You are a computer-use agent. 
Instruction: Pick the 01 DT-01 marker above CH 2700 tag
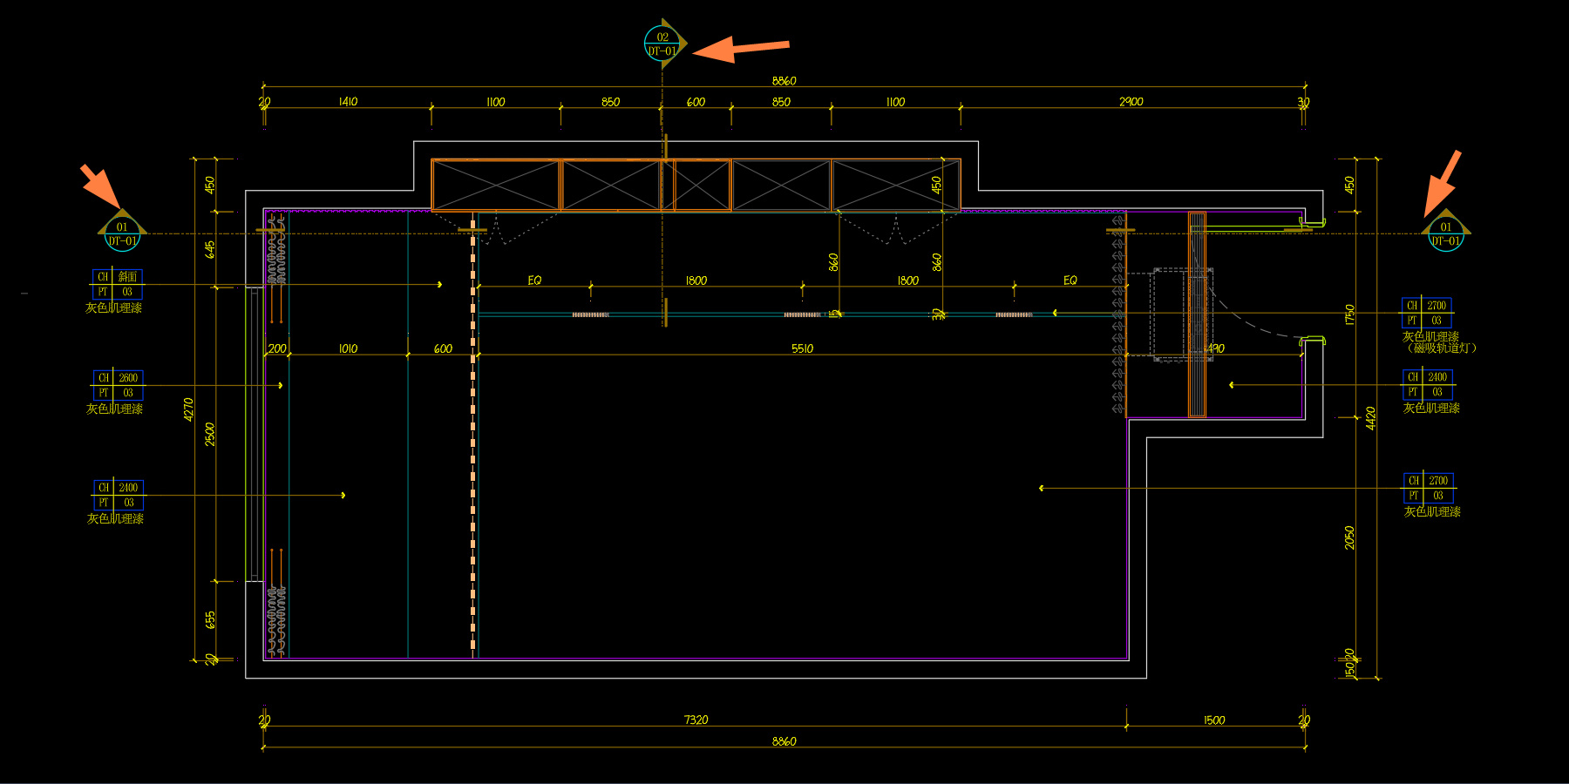[1445, 233]
